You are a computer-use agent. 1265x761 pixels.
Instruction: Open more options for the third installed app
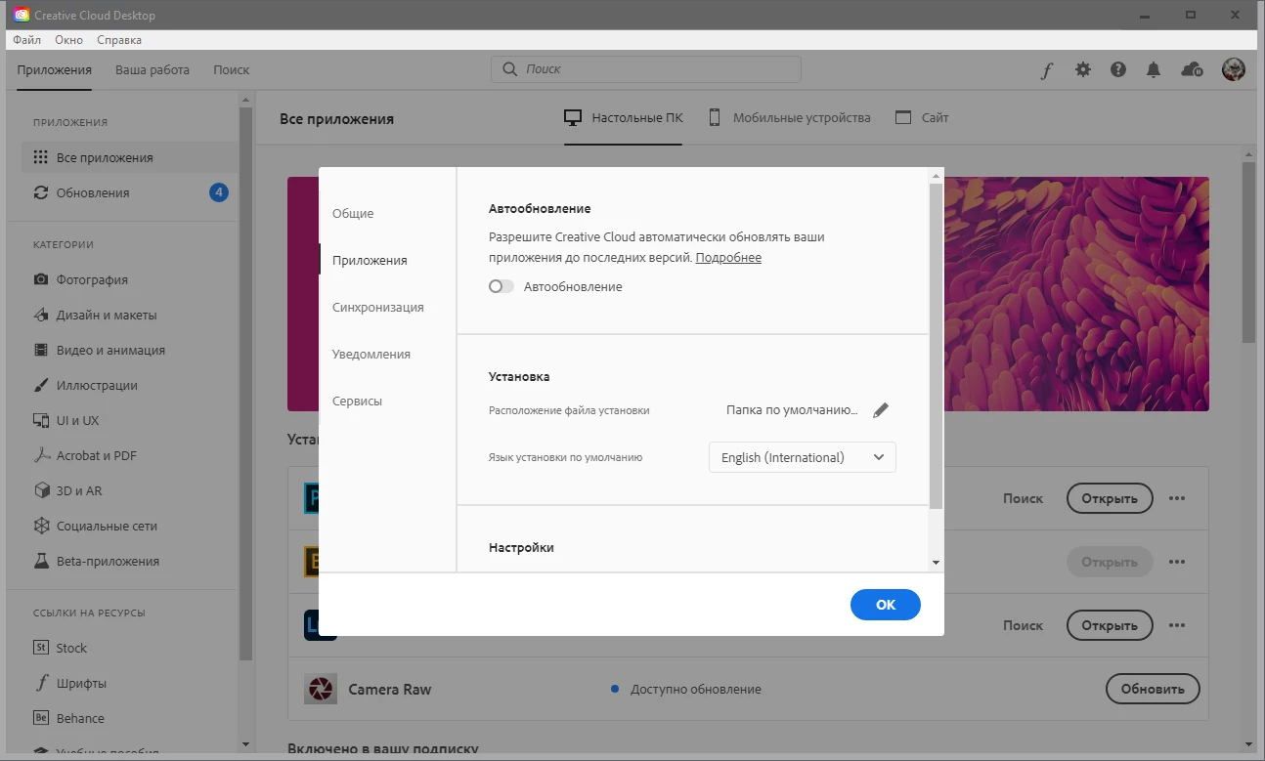pyautogui.click(x=1177, y=625)
